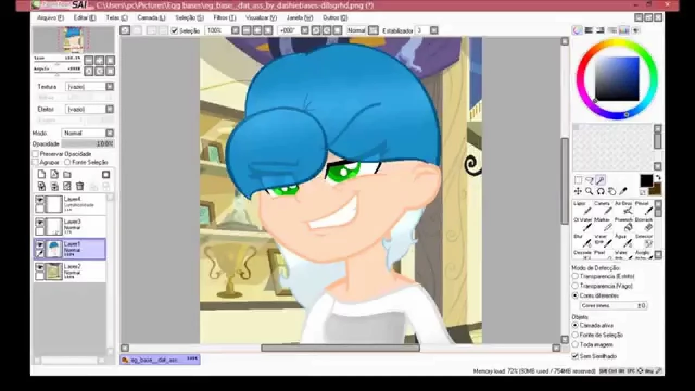Click the canvas horizontal scrollbar
Viewport: 695px width, 391px height.
pyautogui.click(x=340, y=348)
